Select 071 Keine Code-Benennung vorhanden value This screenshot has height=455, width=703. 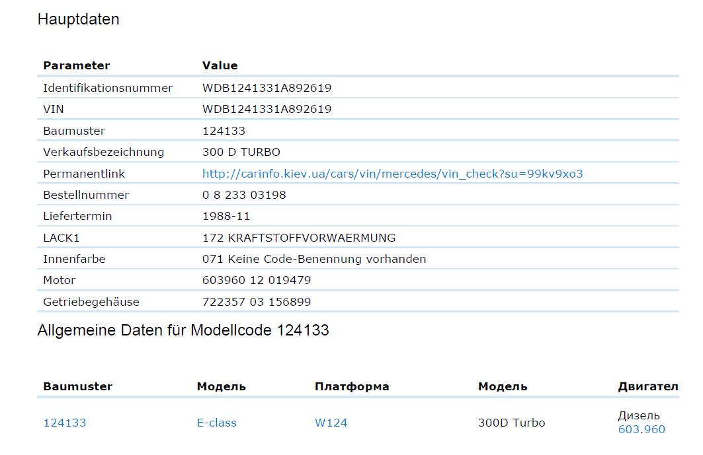pyautogui.click(x=314, y=260)
